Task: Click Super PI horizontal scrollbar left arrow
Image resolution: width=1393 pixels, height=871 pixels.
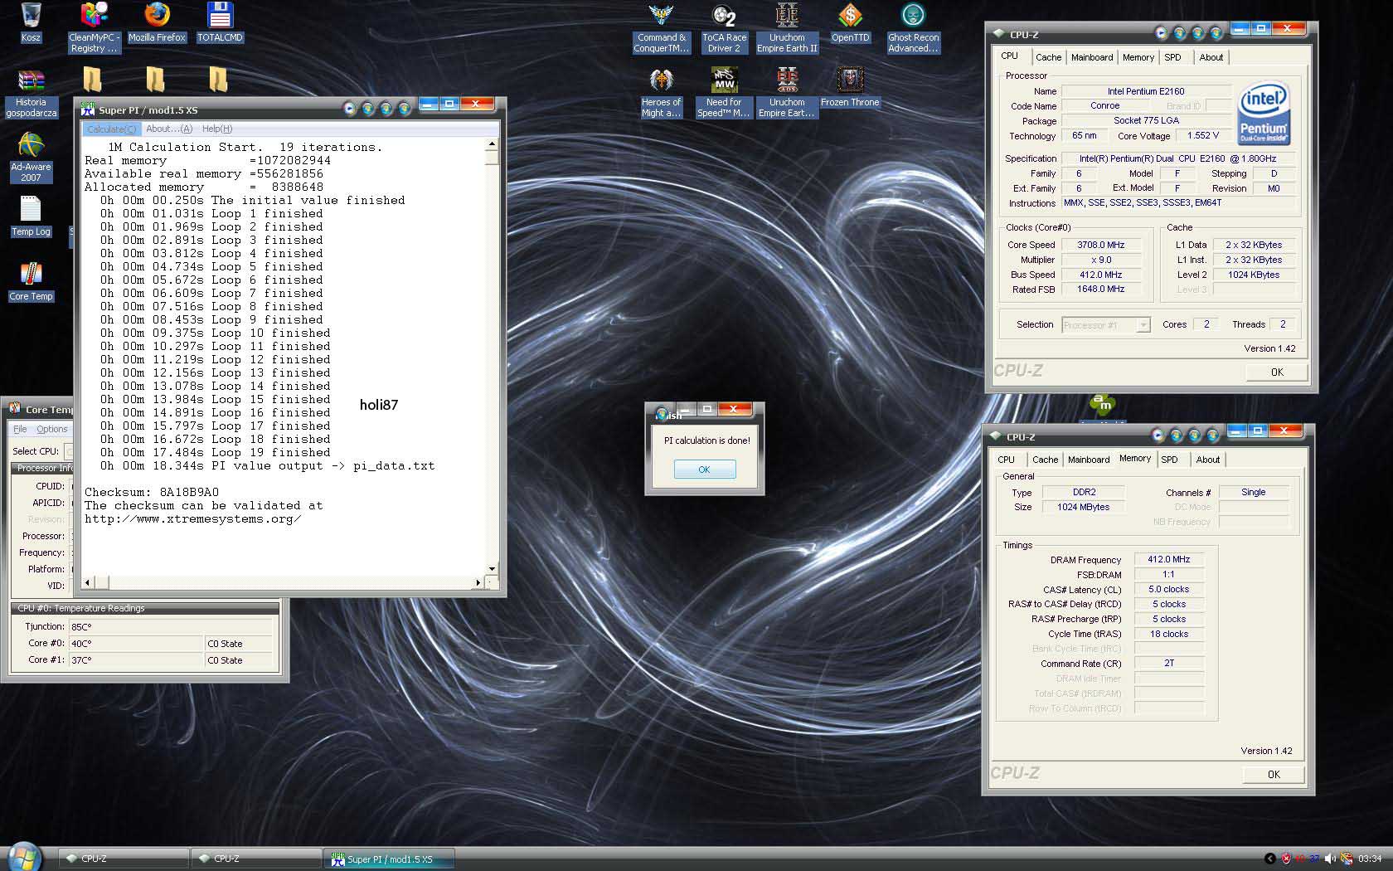Action: pyautogui.click(x=89, y=583)
